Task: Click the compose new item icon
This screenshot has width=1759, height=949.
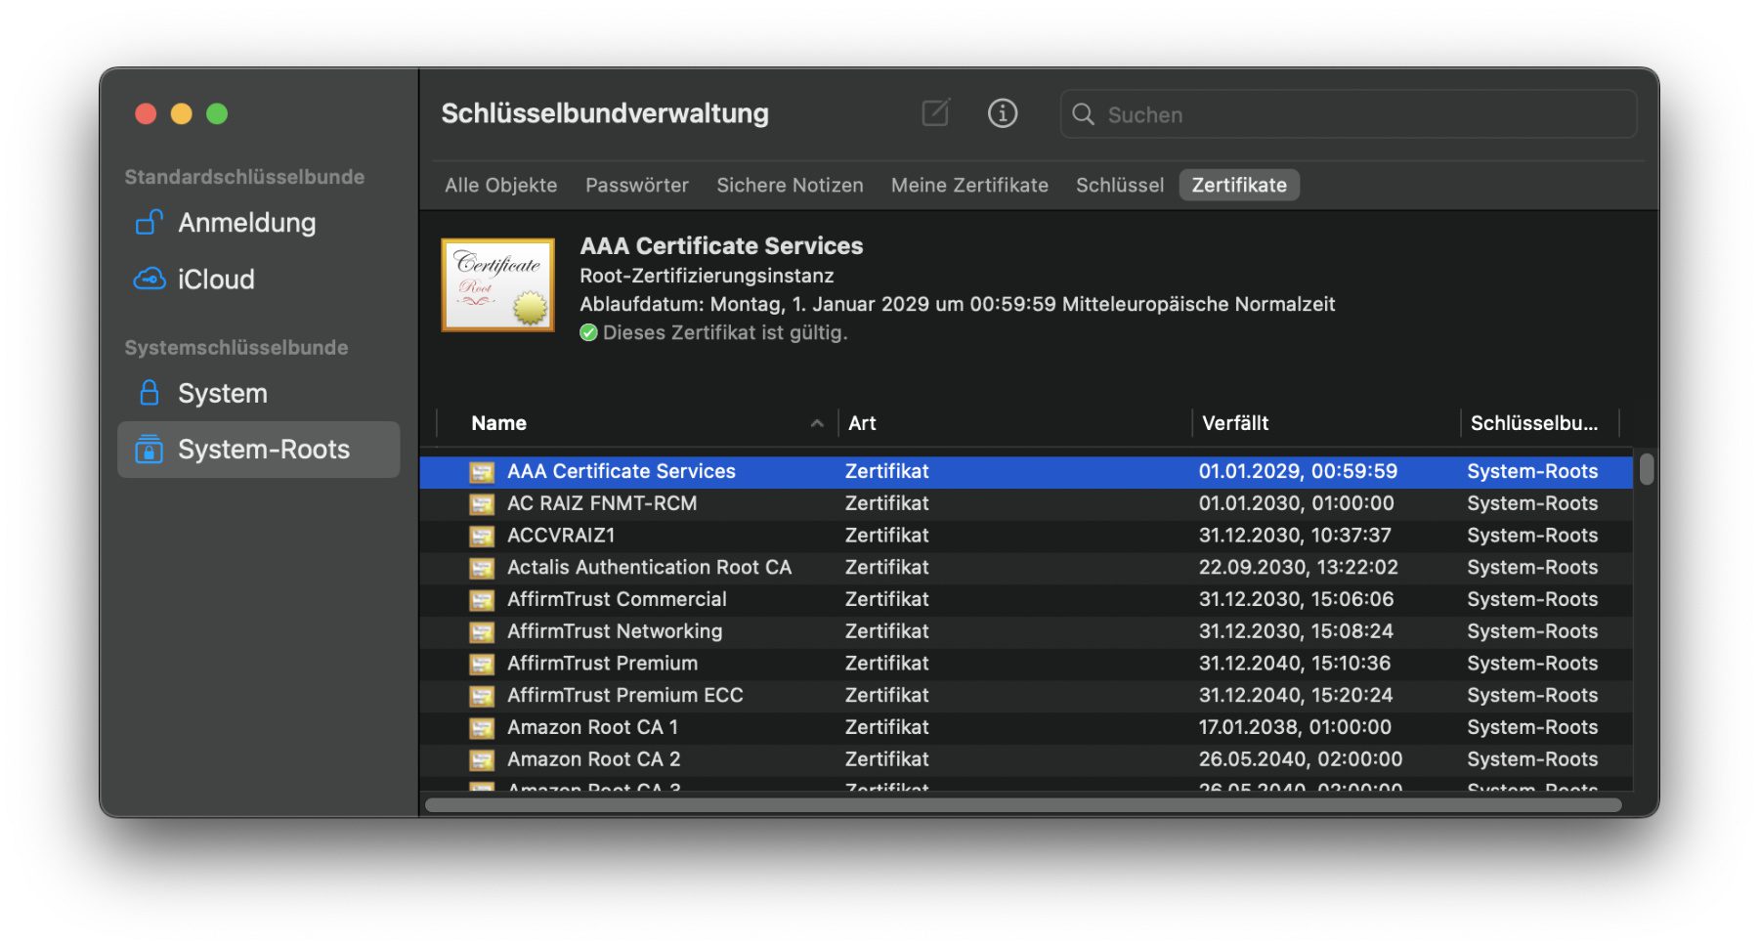Action: tap(935, 113)
